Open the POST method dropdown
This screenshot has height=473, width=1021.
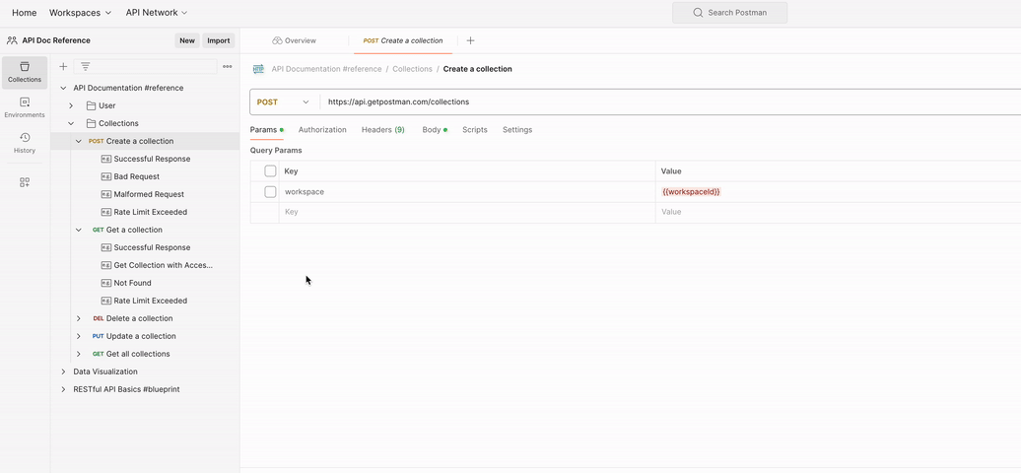284,102
